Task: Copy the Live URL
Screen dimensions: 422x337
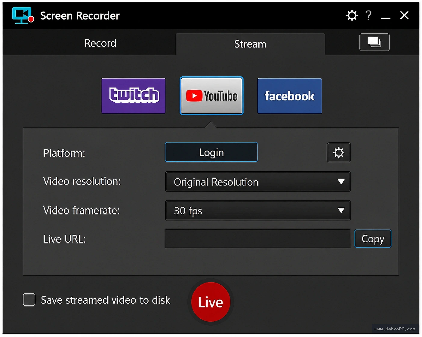Action: [373, 239]
